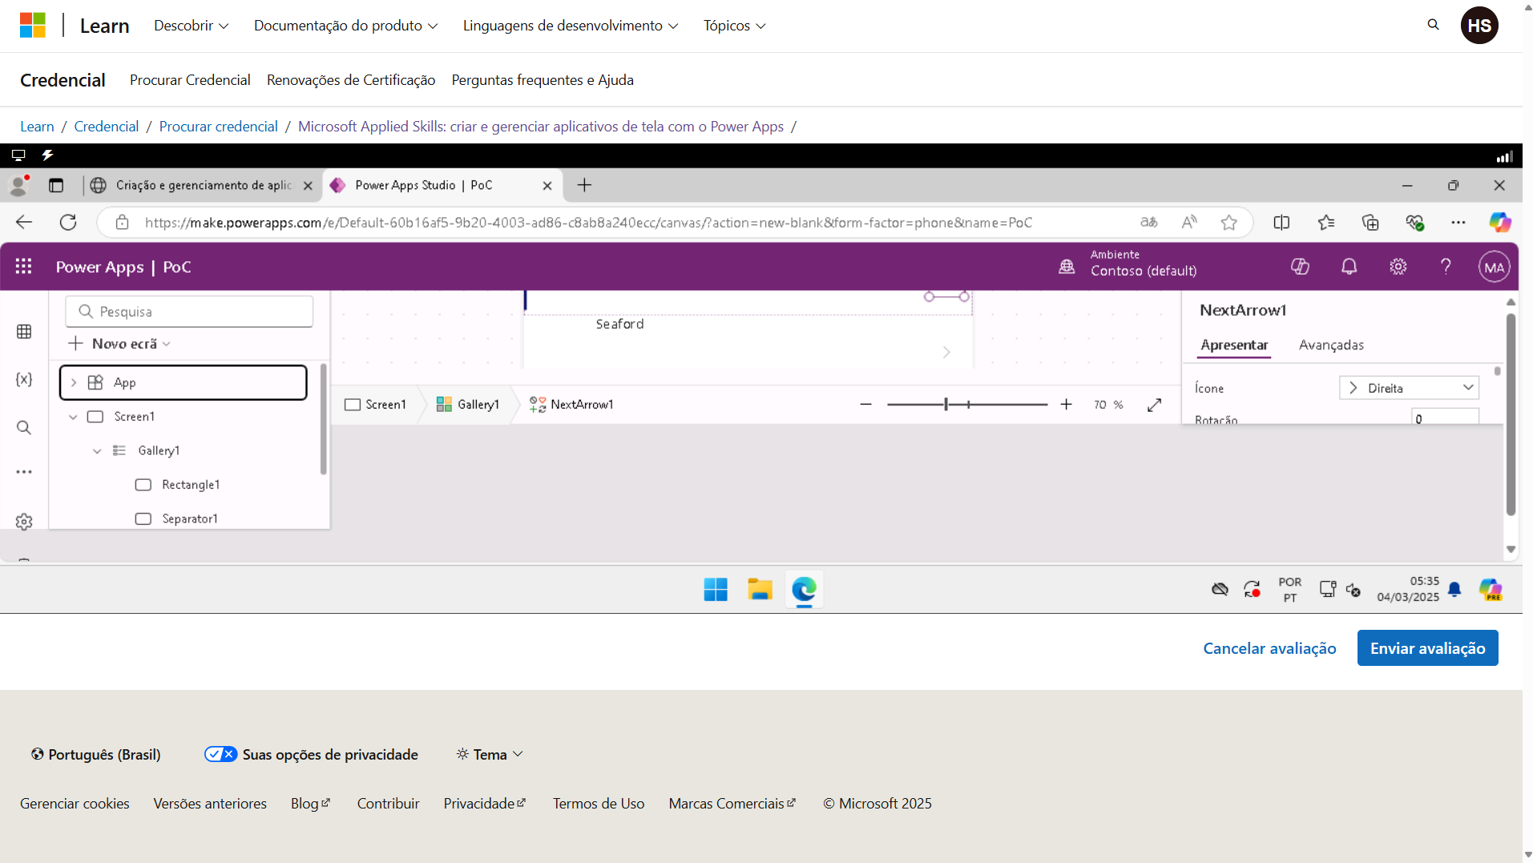Viewport: 1533px width, 863px height.
Task: Open Edge Copilot sidebar icon
Action: (1500, 222)
